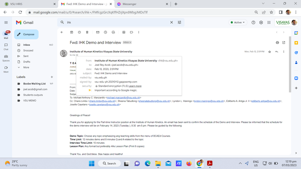The image size is (301, 169).
Task: Click the search mail input field
Action: click(114, 23)
